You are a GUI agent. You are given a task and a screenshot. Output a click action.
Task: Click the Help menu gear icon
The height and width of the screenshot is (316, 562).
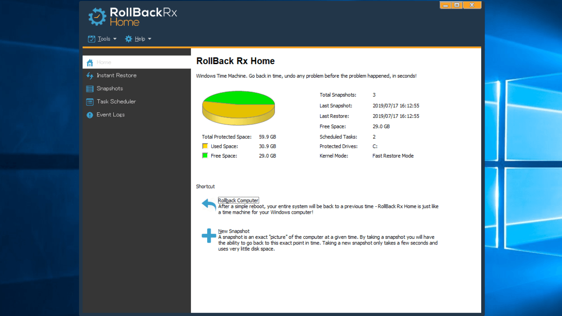click(x=129, y=39)
